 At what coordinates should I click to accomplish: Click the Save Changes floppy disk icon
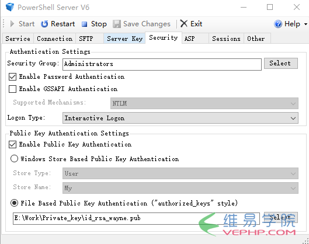point(117,24)
